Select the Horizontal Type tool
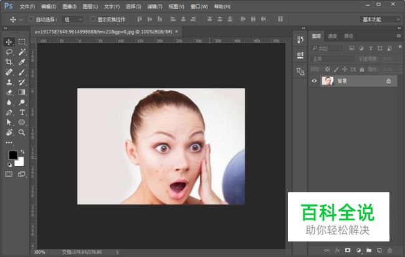 click(22, 113)
